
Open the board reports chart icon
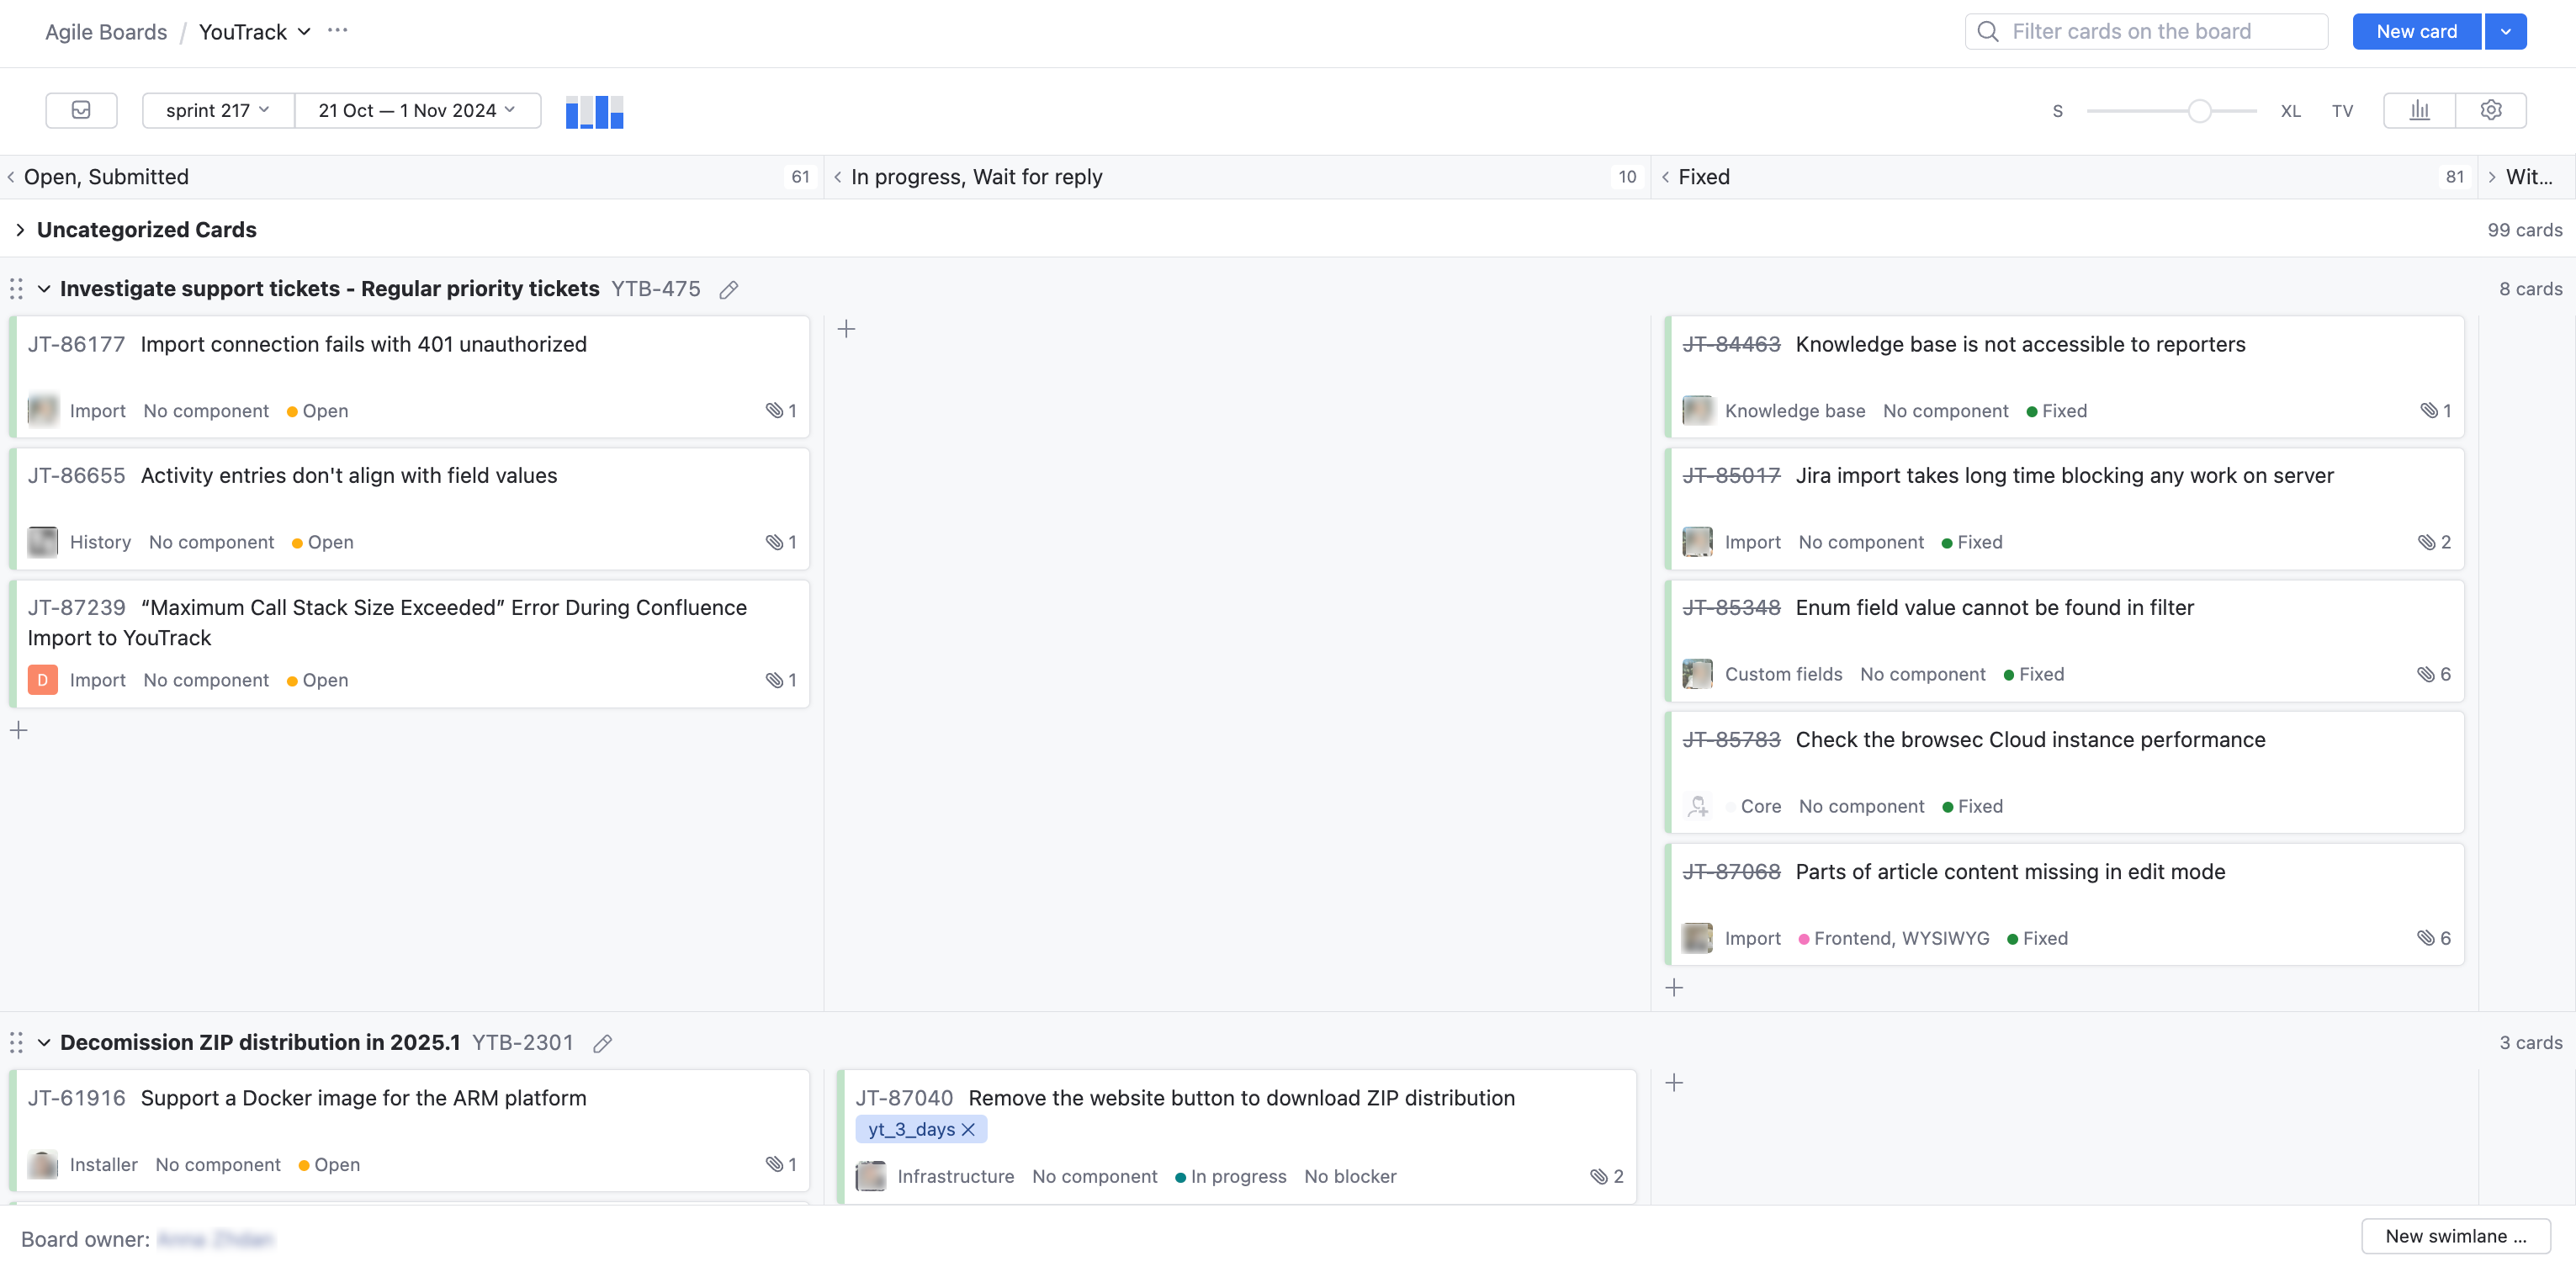coord(2419,110)
